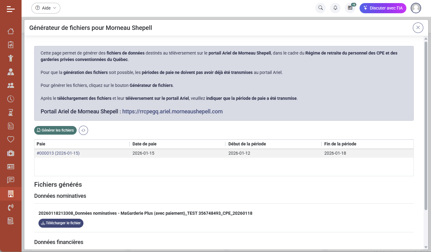Click the notification bell icon

[335, 8]
